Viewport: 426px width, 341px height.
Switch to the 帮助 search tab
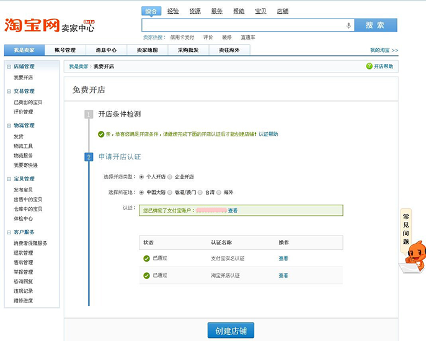[239, 11]
